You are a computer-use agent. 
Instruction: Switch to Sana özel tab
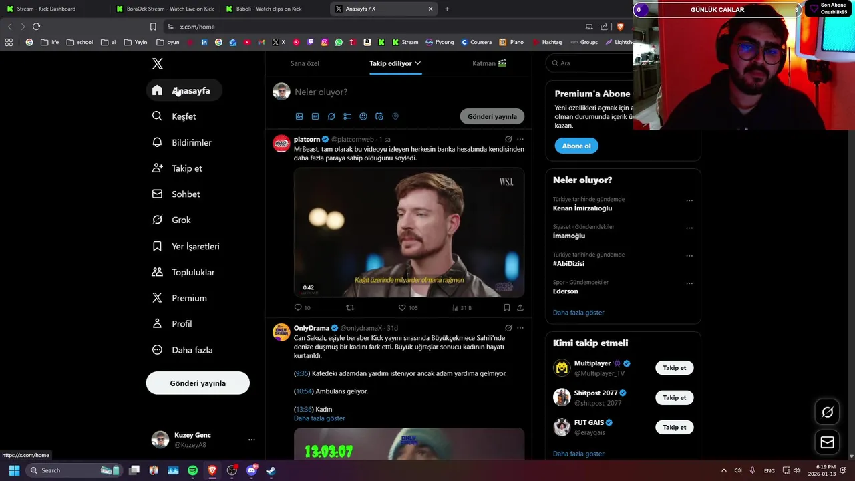[305, 63]
